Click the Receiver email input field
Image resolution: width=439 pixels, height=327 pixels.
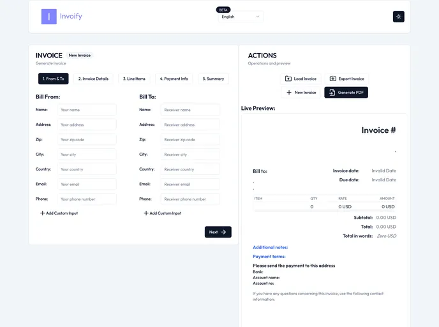(x=190, y=184)
